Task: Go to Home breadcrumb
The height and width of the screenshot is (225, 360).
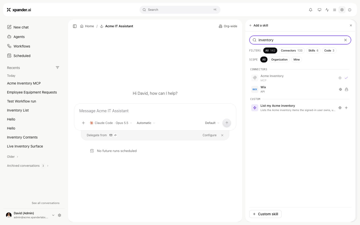Action: click(87, 26)
